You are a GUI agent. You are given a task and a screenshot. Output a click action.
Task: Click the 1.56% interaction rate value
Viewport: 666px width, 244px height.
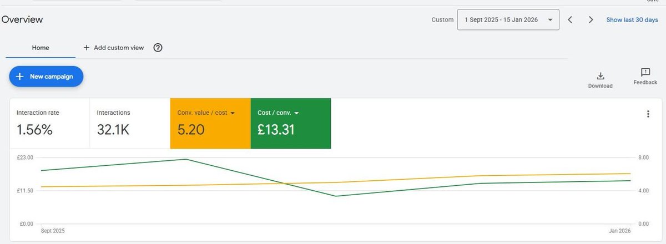coord(34,130)
